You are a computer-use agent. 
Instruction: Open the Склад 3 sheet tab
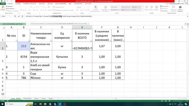pos(51,98)
